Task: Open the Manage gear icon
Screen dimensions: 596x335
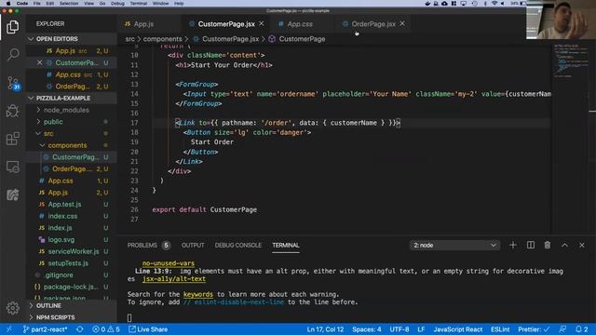Action: tap(12, 308)
